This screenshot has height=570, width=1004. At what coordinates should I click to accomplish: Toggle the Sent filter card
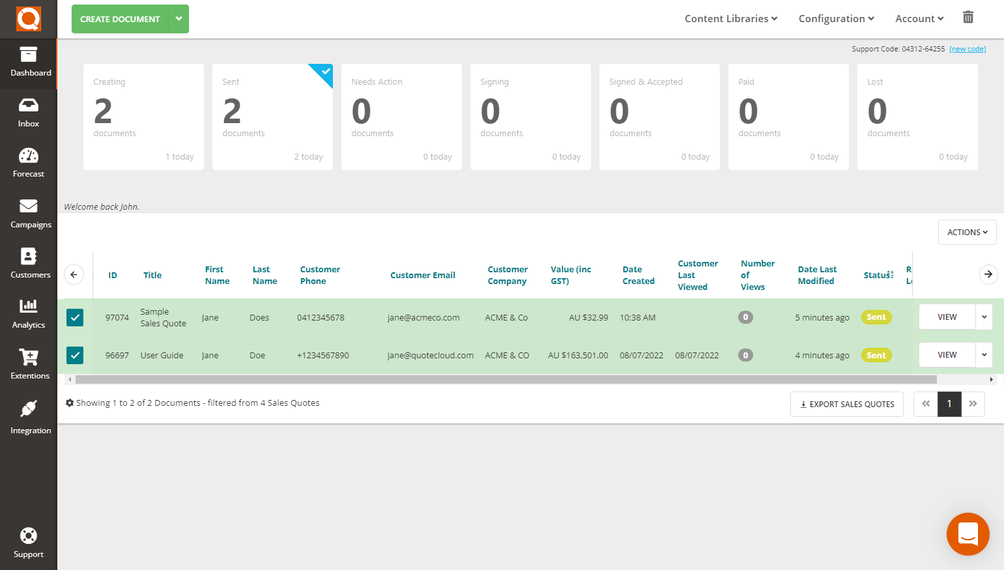(x=272, y=117)
